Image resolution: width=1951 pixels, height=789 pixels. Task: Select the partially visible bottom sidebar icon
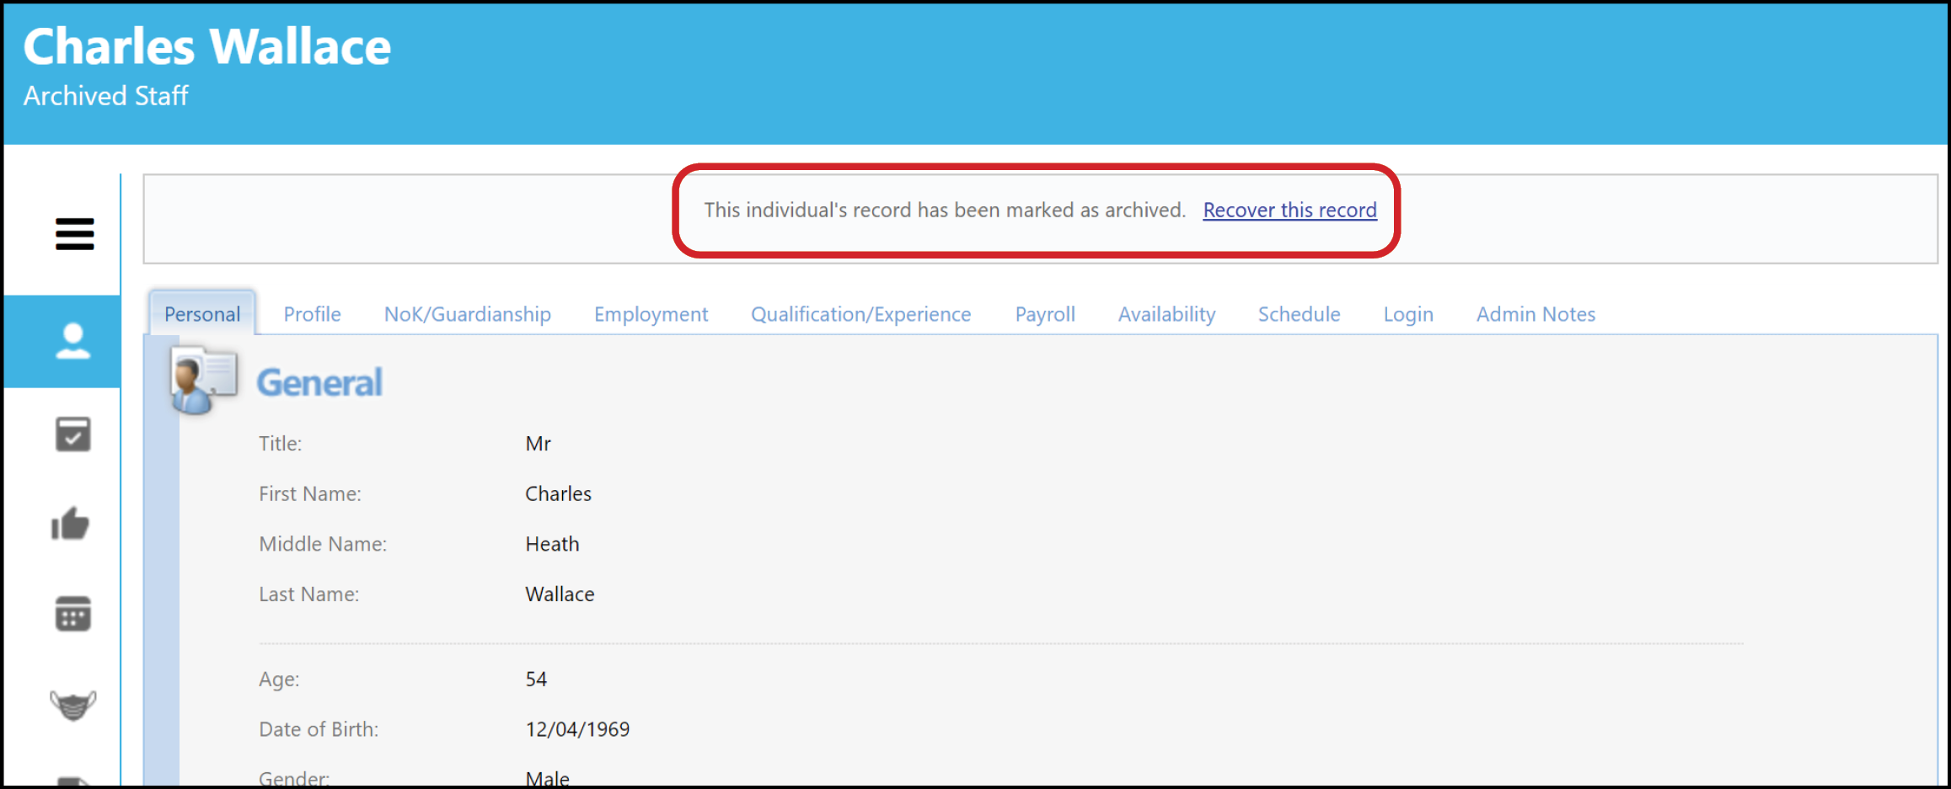[73, 780]
